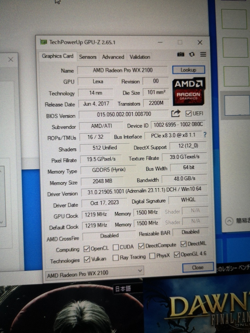250x333 pixels.
Task: Switch to the Sensors tab
Action: 88,57
